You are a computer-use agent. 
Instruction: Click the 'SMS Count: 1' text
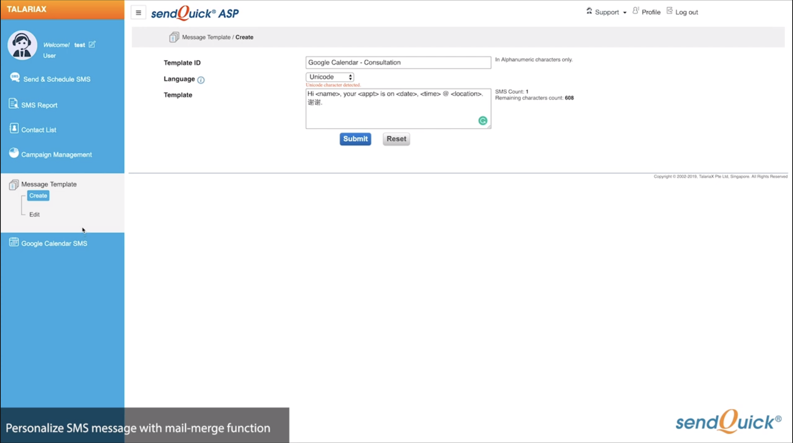pos(511,92)
